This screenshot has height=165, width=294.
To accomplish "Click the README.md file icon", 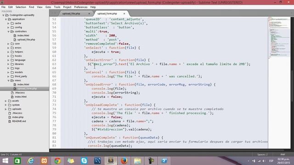I will coord(10,121).
